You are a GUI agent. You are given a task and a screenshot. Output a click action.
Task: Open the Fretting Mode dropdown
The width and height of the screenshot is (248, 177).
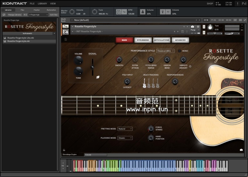(x=125, y=129)
